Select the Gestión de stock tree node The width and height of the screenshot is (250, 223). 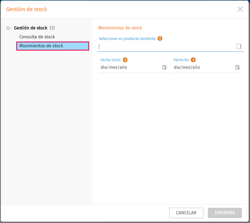pos(31,28)
